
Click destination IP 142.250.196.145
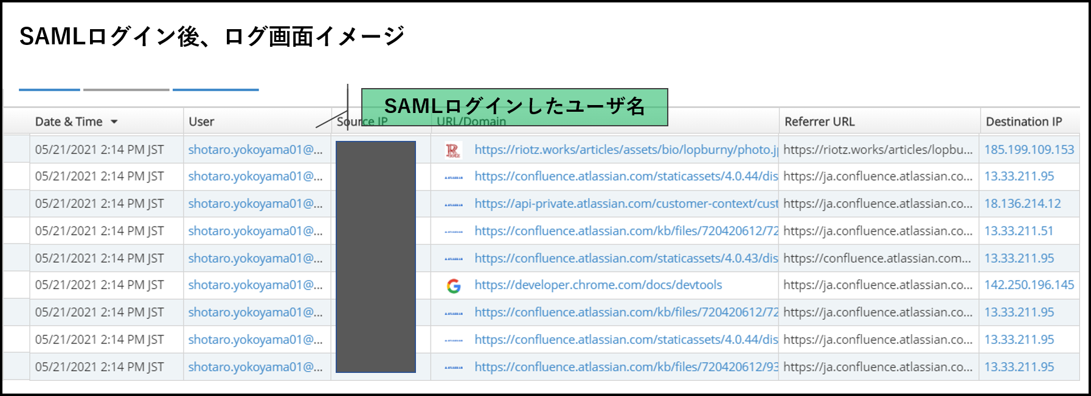[x=1029, y=285]
